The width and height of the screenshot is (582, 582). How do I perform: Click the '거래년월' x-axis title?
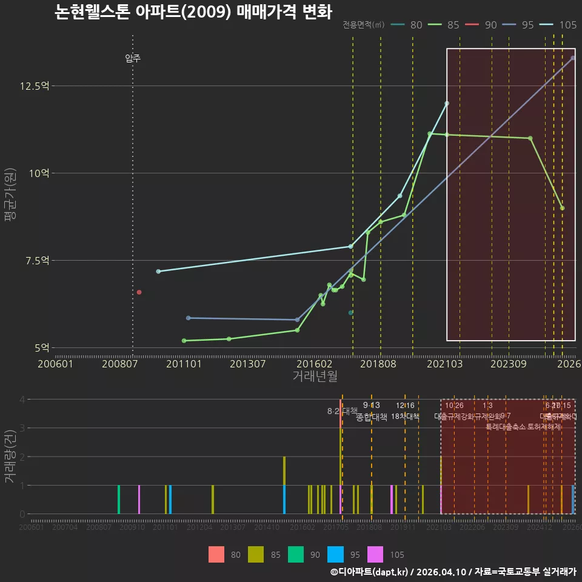[x=315, y=376]
